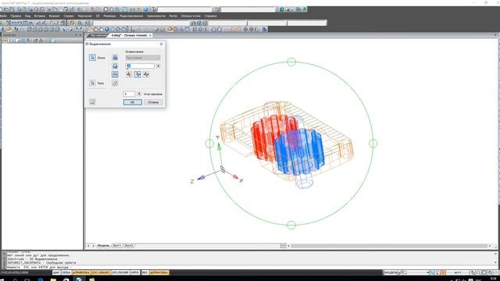500x281 pixels.
Task: Click the active nanoCAD taskbar icon
Action: click(79, 279)
